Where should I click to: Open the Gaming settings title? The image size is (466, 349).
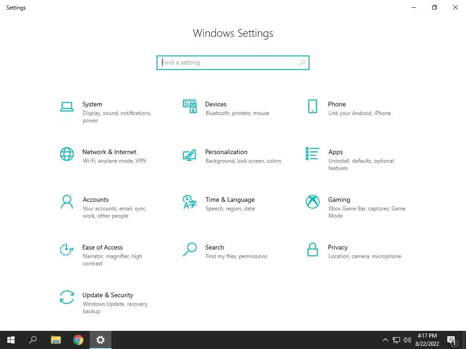point(339,200)
